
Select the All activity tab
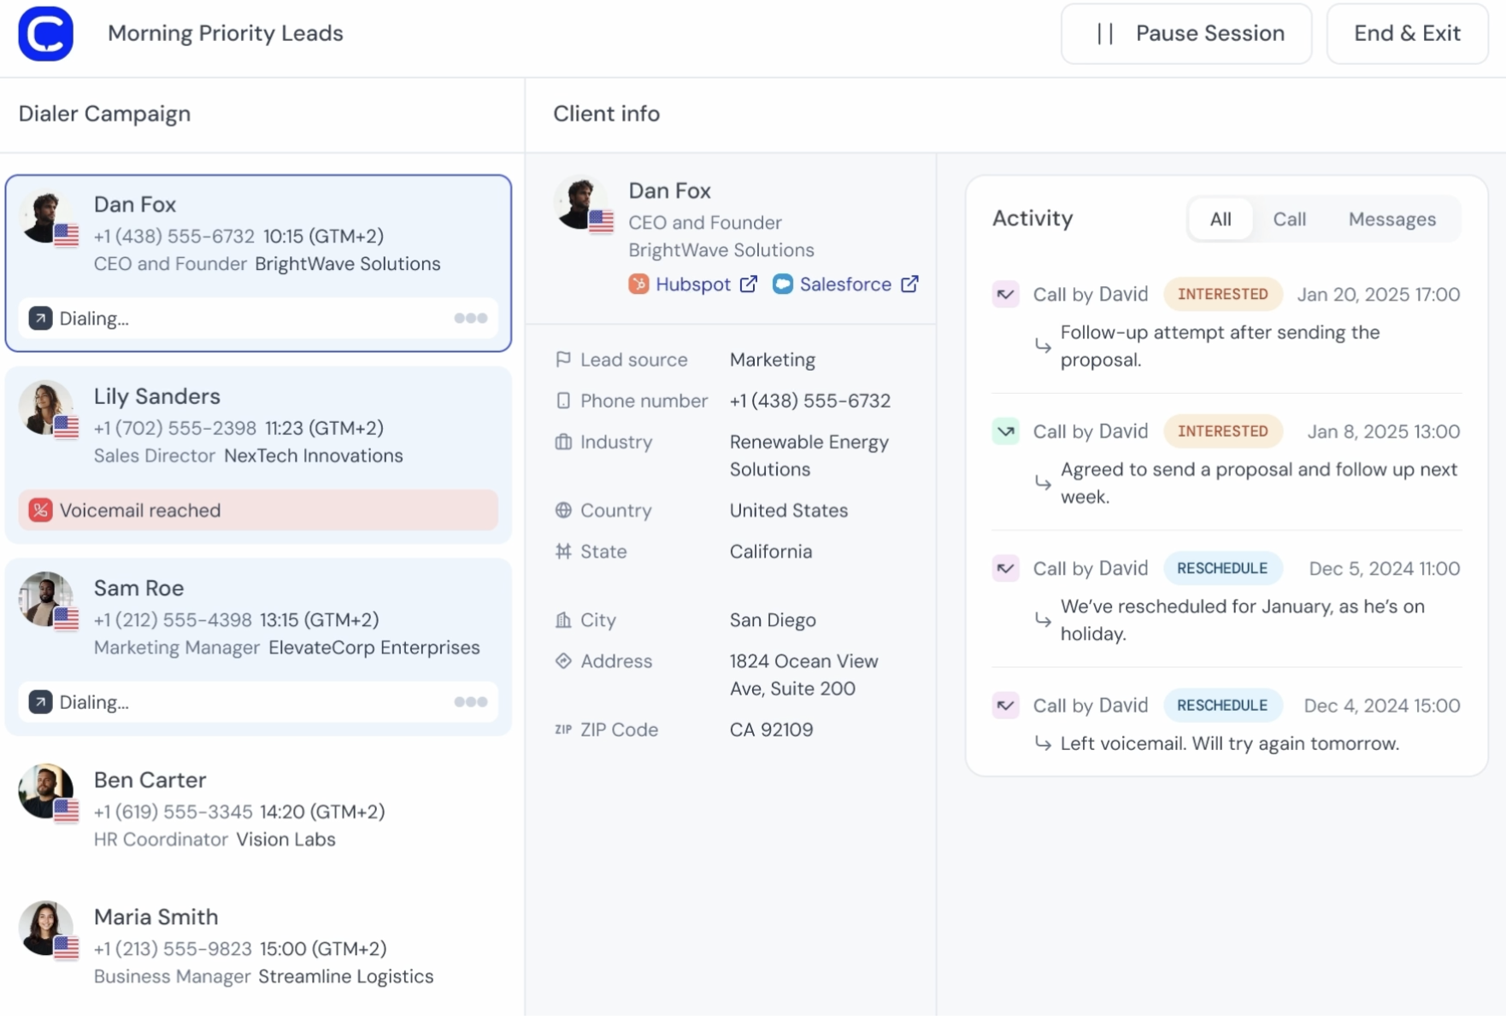click(x=1220, y=220)
